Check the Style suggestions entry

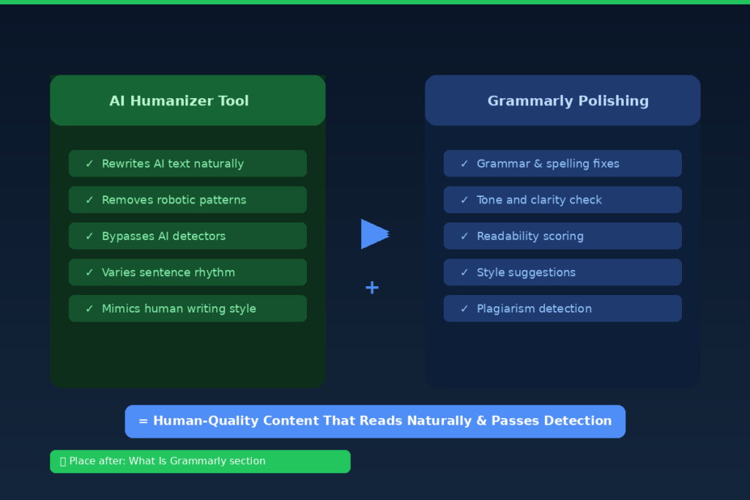coord(562,272)
